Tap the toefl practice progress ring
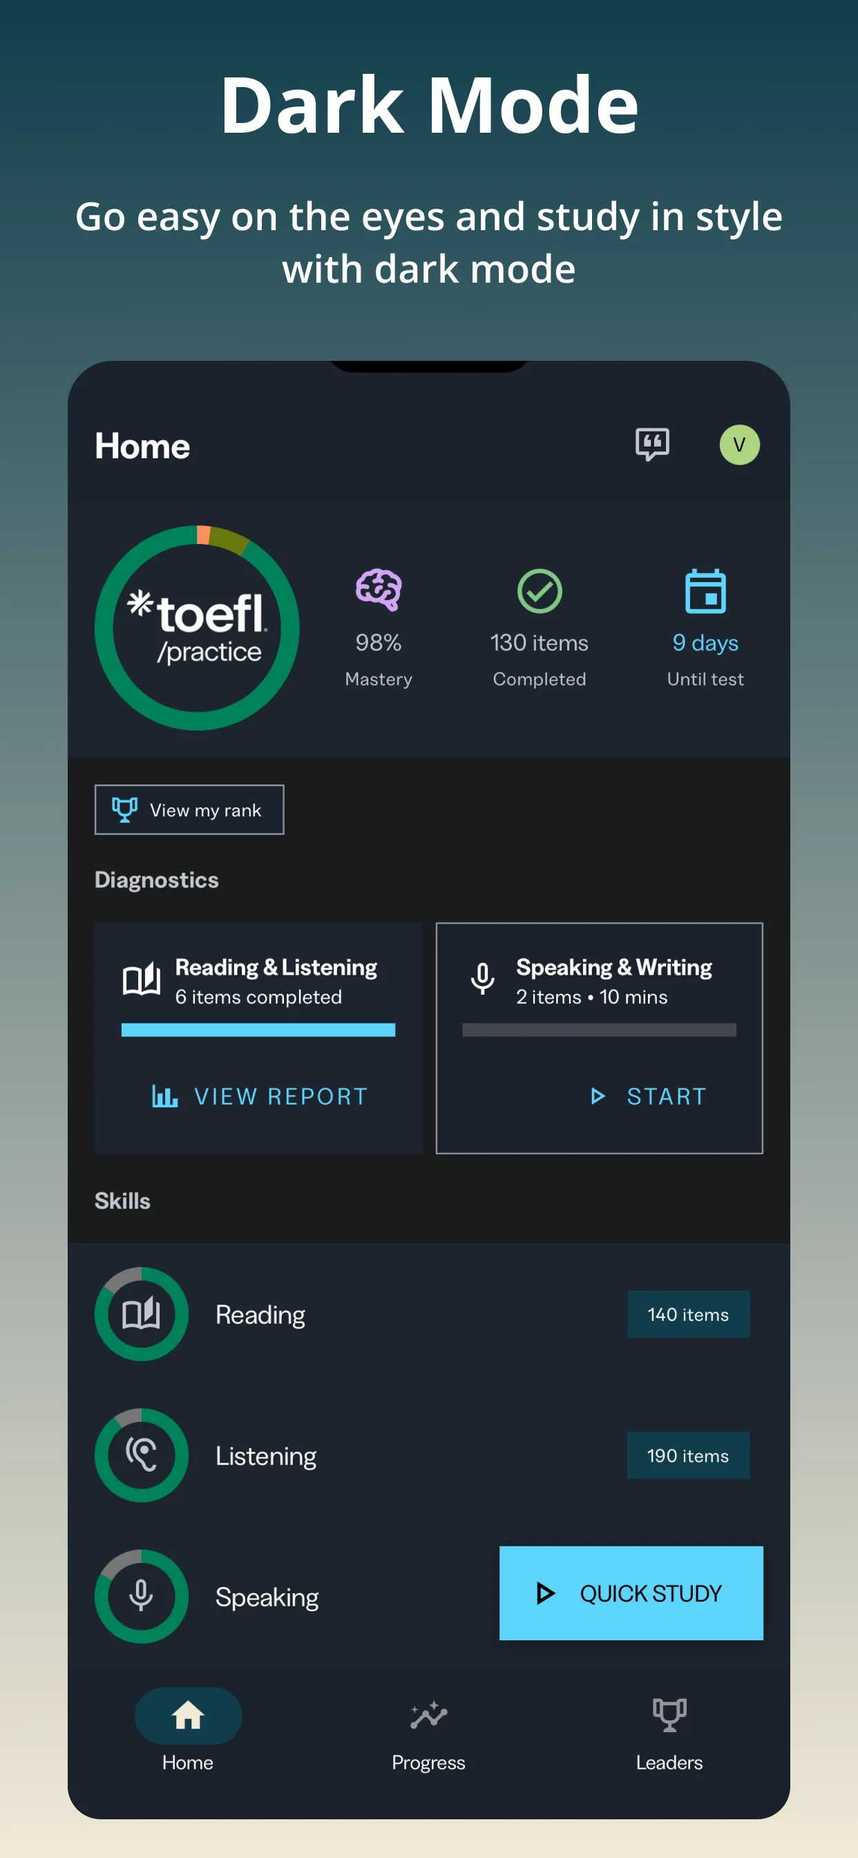This screenshot has height=1858, width=858. coord(197,628)
